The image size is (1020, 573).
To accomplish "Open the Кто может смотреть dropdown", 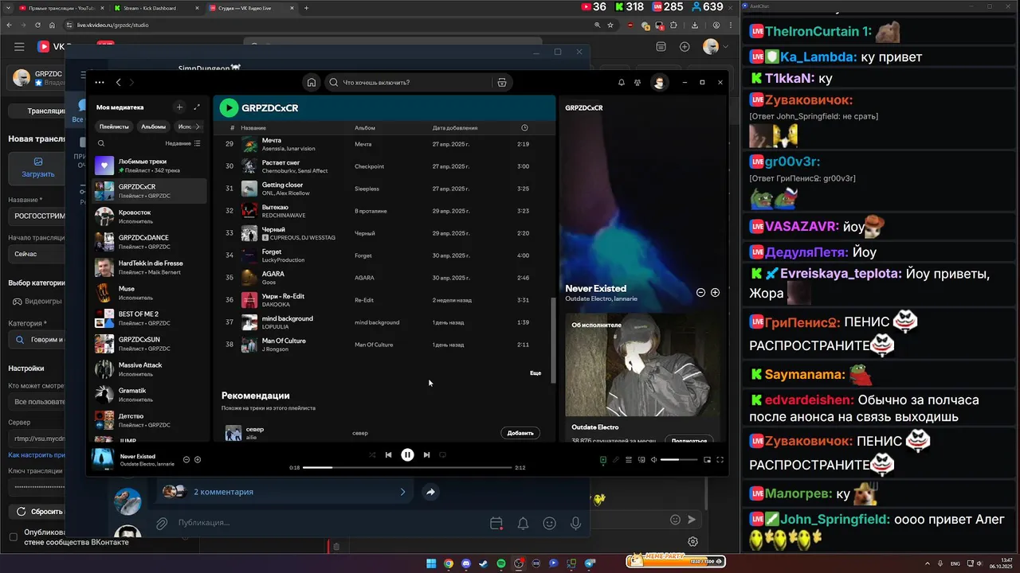I will pyautogui.click(x=38, y=402).
